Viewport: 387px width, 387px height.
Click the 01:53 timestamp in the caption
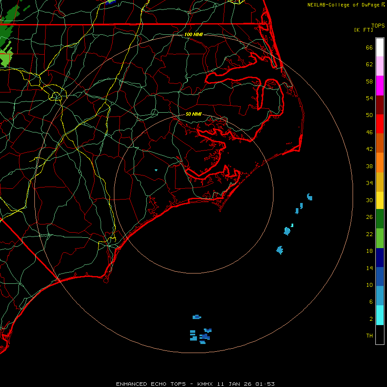265,384
